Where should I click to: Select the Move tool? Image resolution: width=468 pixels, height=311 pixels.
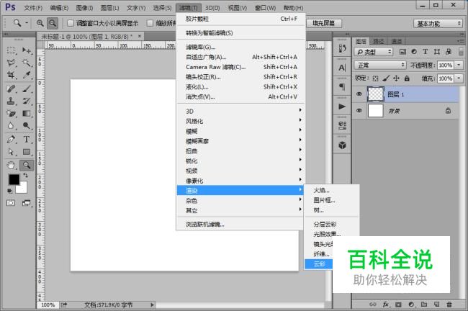click(x=27, y=50)
